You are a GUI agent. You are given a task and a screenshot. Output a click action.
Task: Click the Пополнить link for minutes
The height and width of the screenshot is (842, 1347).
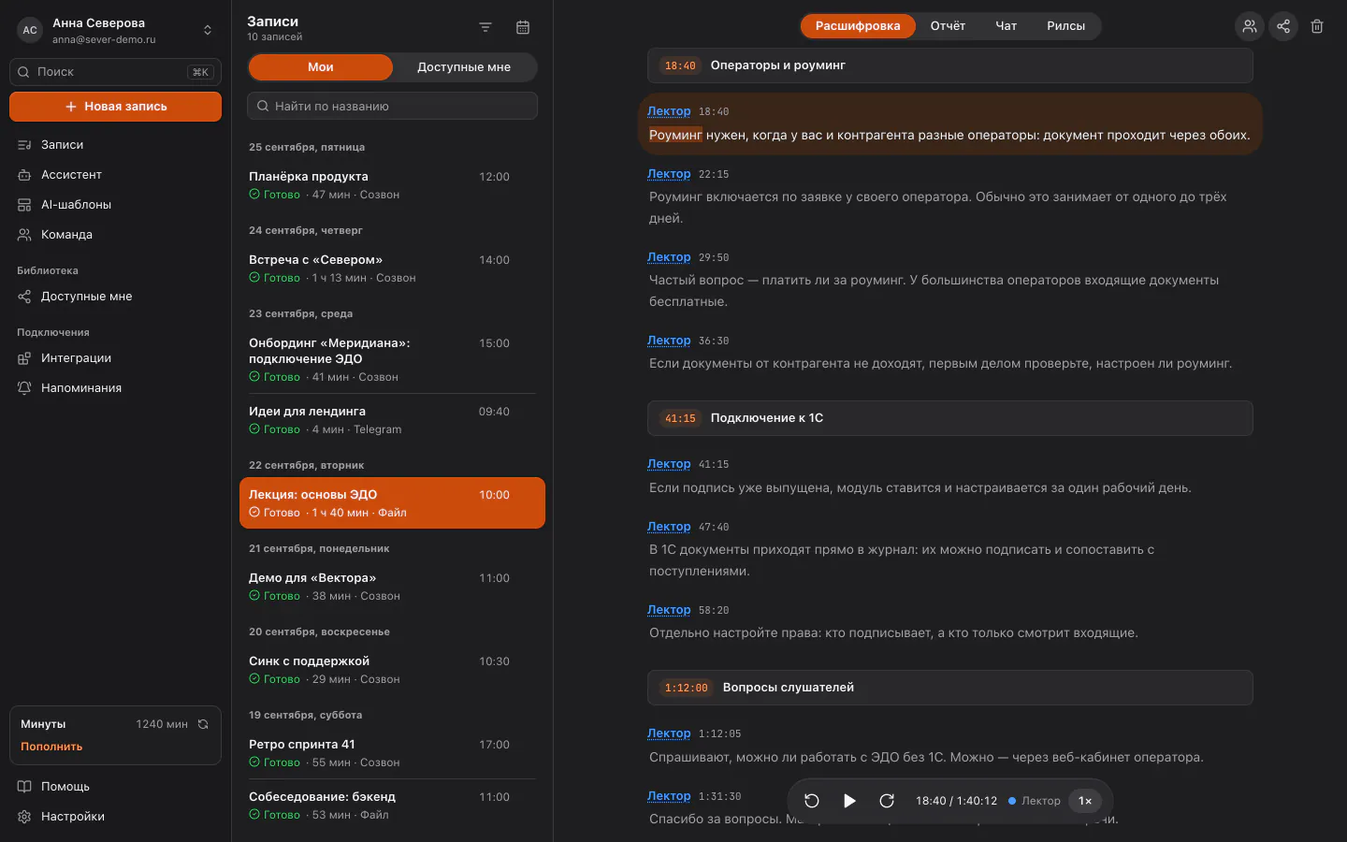pyautogui.click(x=51, y=747)
